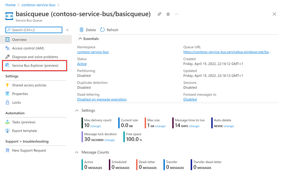Image resolution: width=282 pixels, height=171 pixels.
Task: Click the Sessions Disabled value
Action: click(190, 88)
